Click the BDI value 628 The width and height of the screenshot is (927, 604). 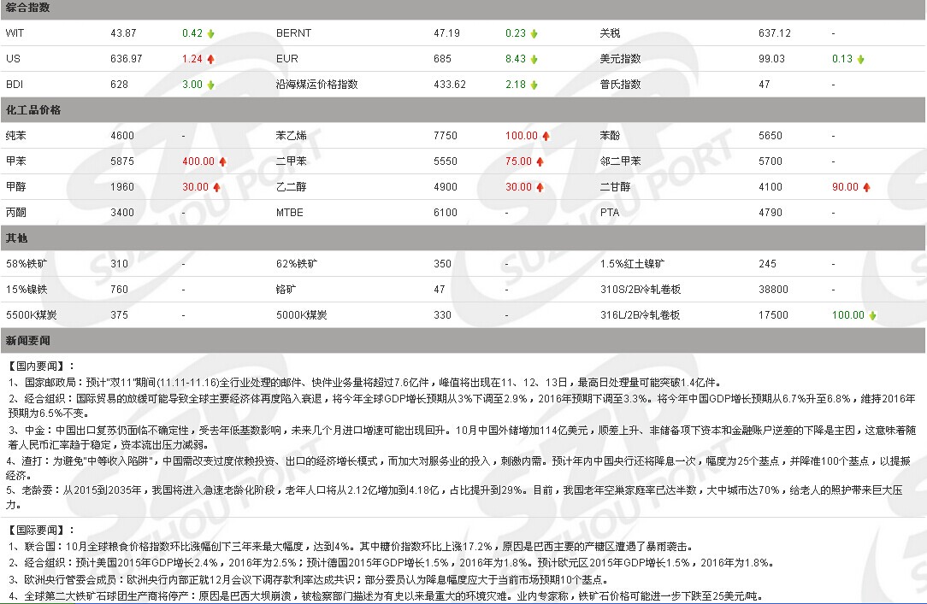point(119,85)
